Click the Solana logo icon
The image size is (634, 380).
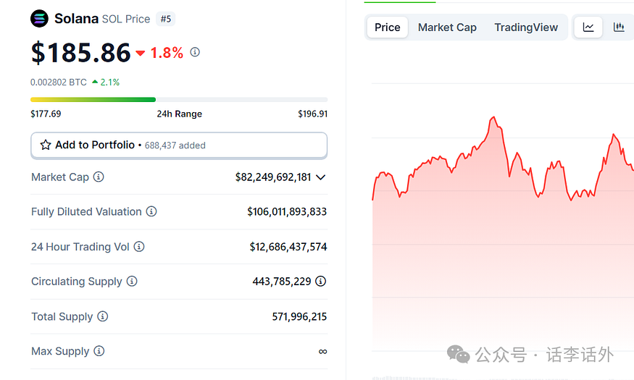pyautogui.click(x=39, y=19)
